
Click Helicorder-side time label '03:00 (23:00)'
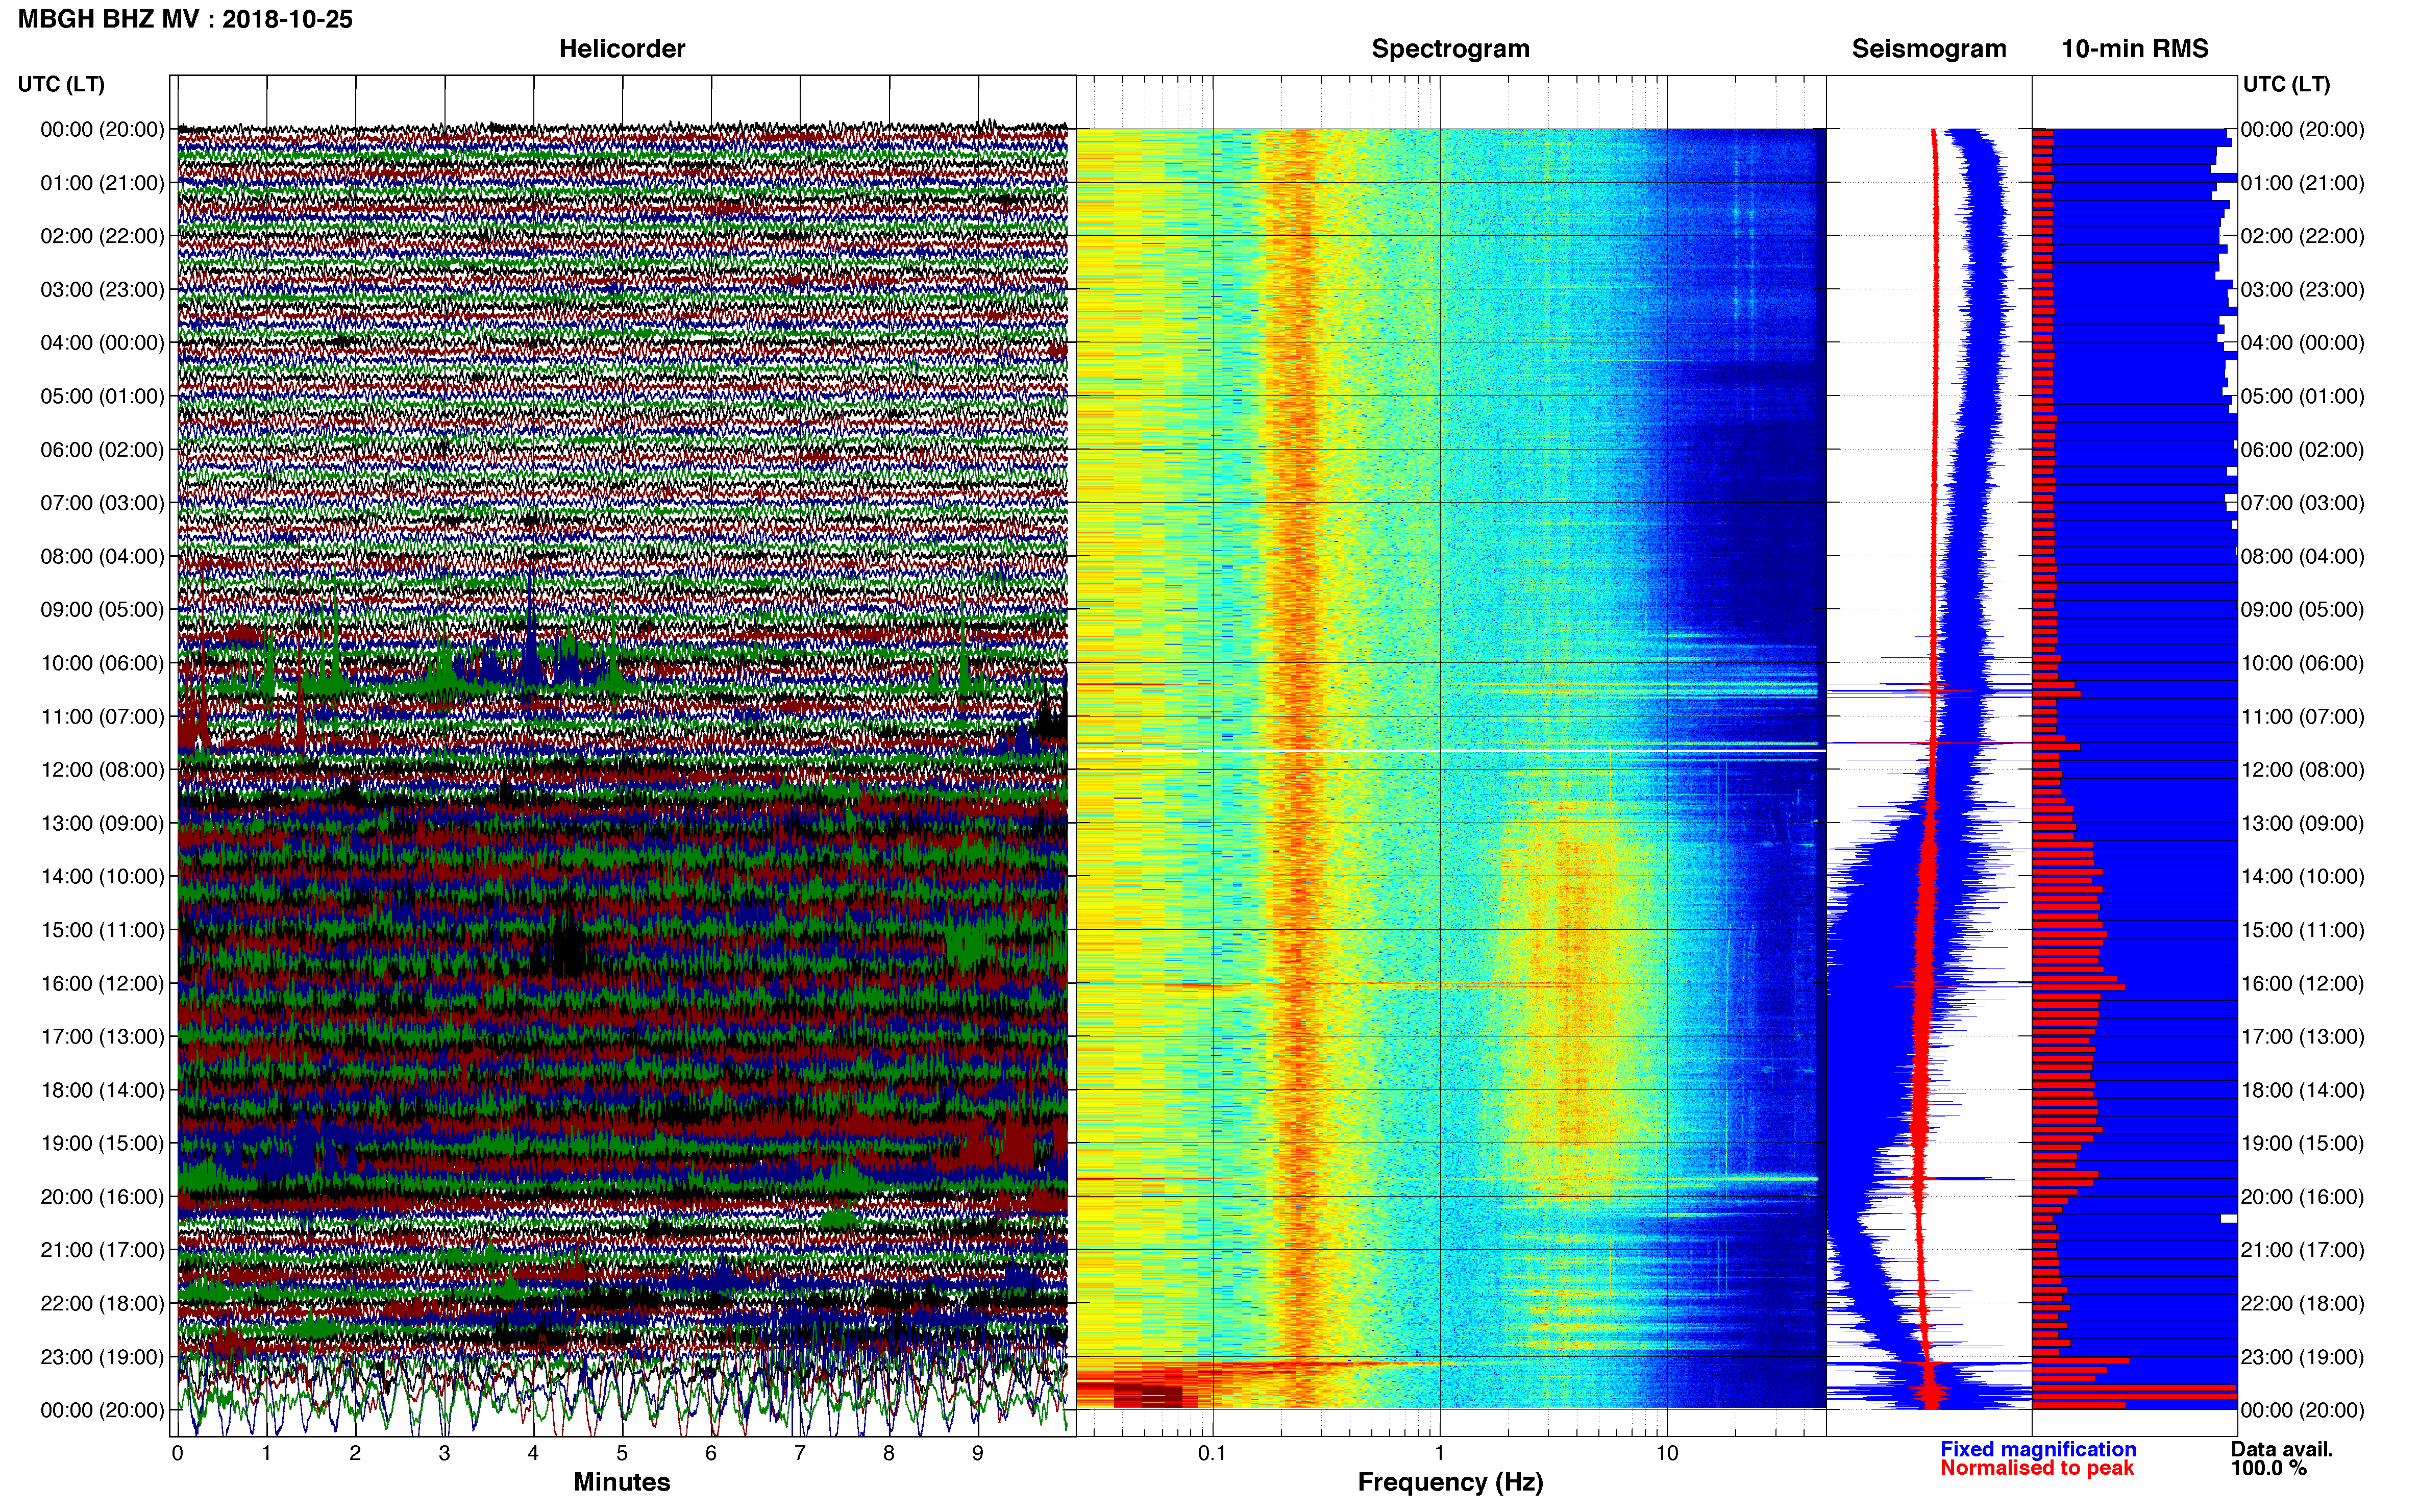click(102, 290)
